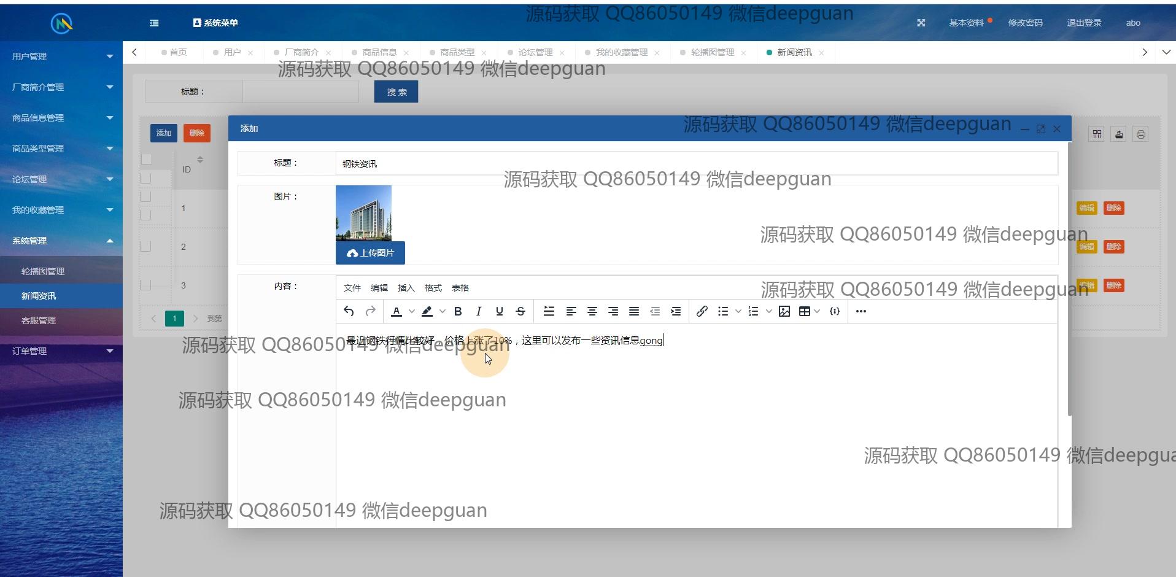Open the column filter icon above the table
The image size is (1176, 577).
(1097, 134)
